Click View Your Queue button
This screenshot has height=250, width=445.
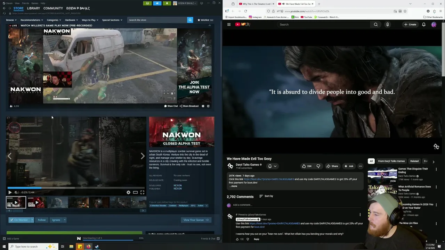pos(196,220)
